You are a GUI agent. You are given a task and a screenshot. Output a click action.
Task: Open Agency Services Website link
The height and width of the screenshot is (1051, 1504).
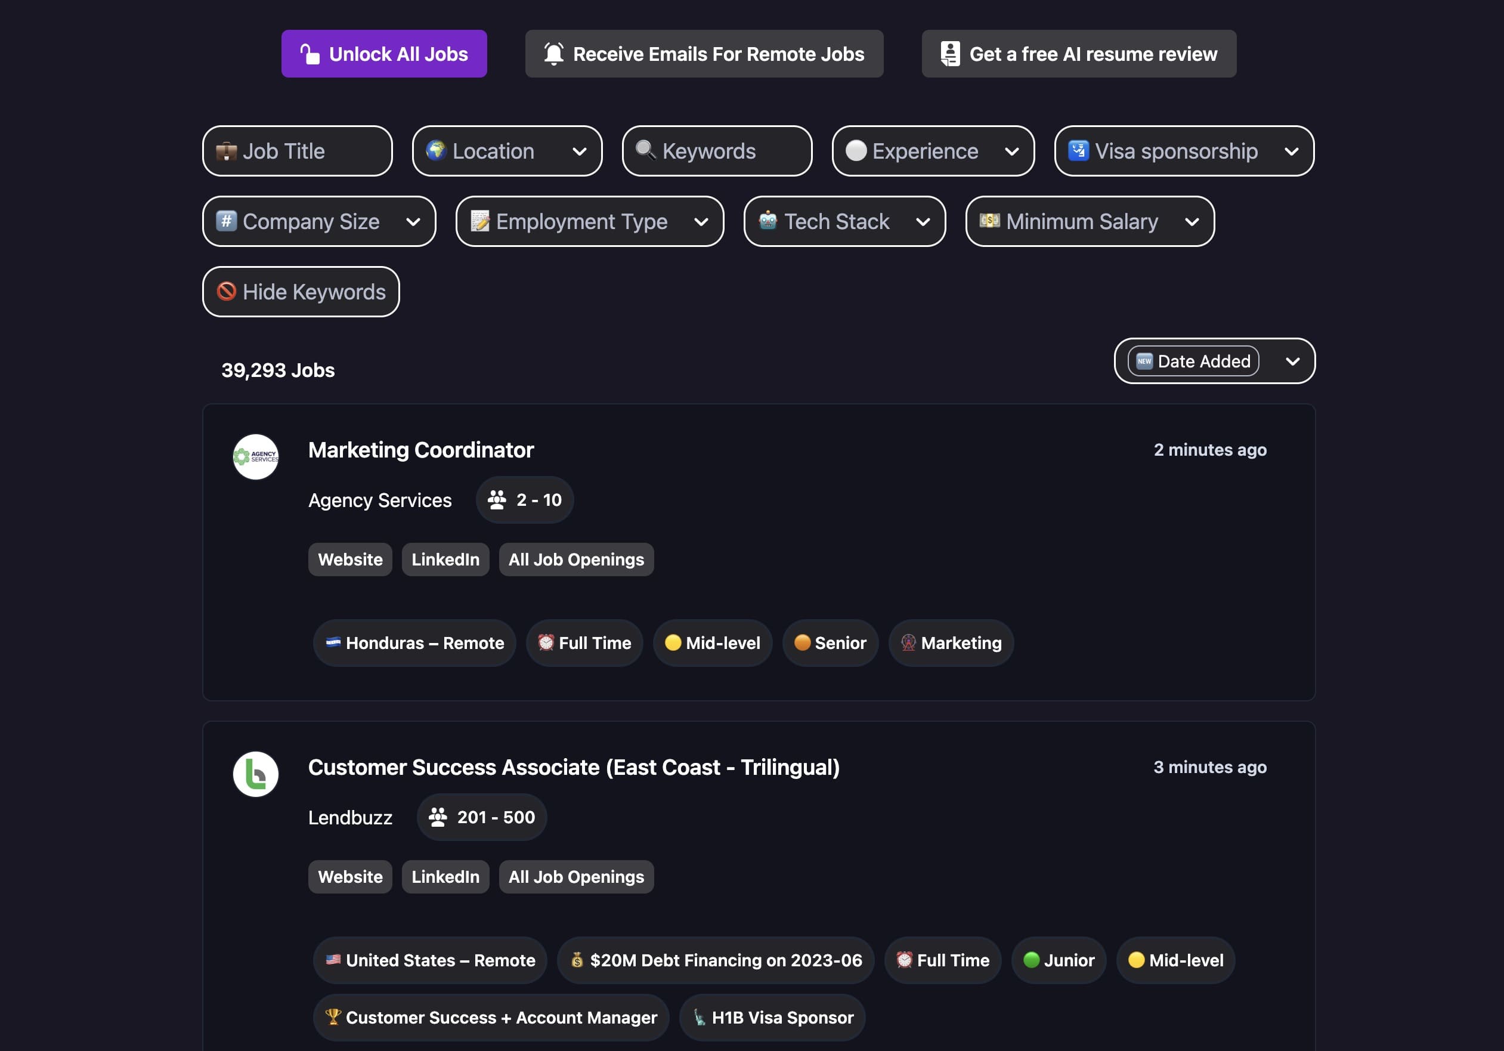click(350, 559)
